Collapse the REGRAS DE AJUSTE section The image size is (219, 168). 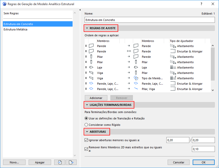coord(87,28)
